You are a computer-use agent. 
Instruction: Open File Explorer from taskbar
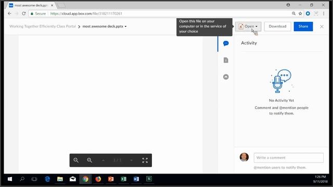(x=60, y=179)
